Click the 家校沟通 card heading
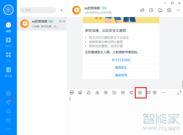 [105, 30]
